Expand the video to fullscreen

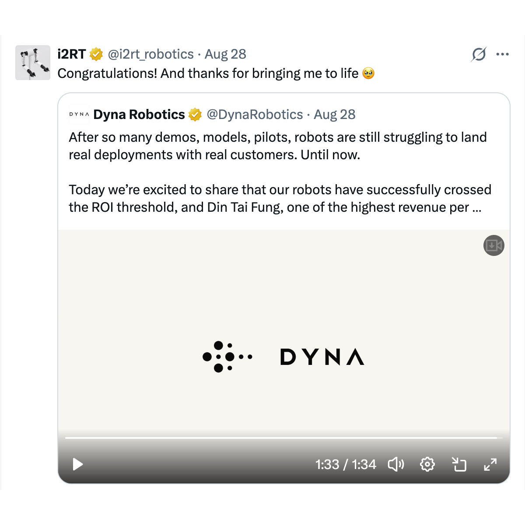(490, 464)
